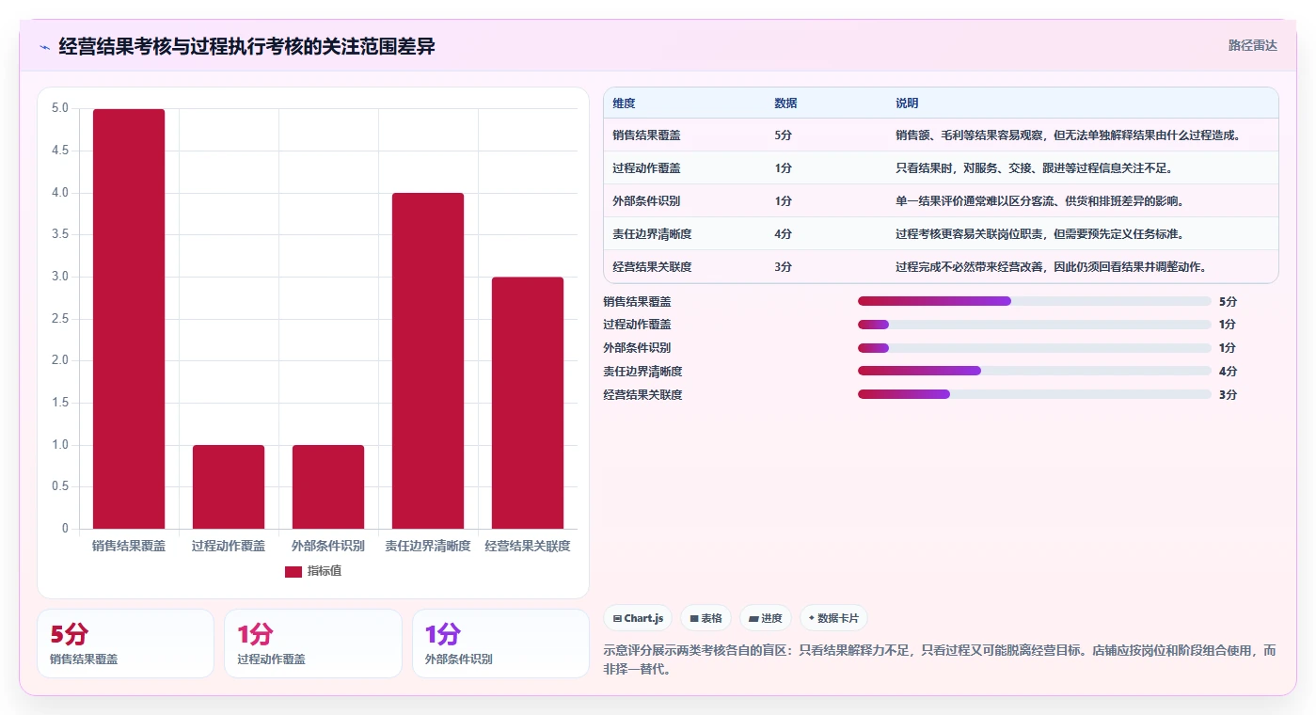Viewport: 1316px width, 715px height.
Task: Click the description starting 过程完成不必然
Action: click(x=1051, y=266)
